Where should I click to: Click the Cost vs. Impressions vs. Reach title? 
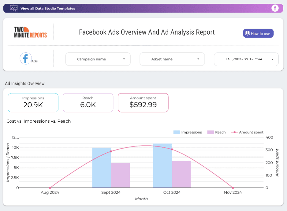tap(39, 121)
